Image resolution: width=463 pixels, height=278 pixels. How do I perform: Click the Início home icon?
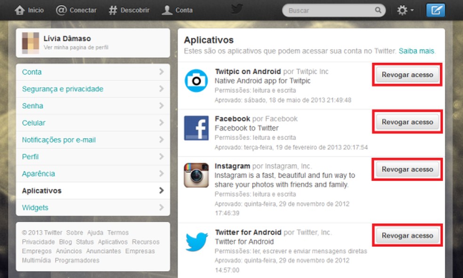[20, 10]
